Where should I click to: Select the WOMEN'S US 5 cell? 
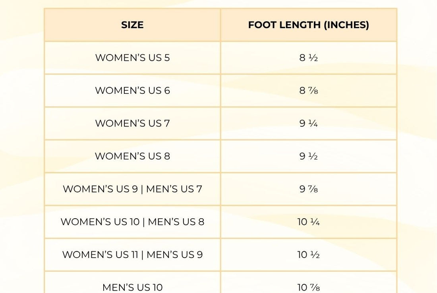(x=132, y=58)
